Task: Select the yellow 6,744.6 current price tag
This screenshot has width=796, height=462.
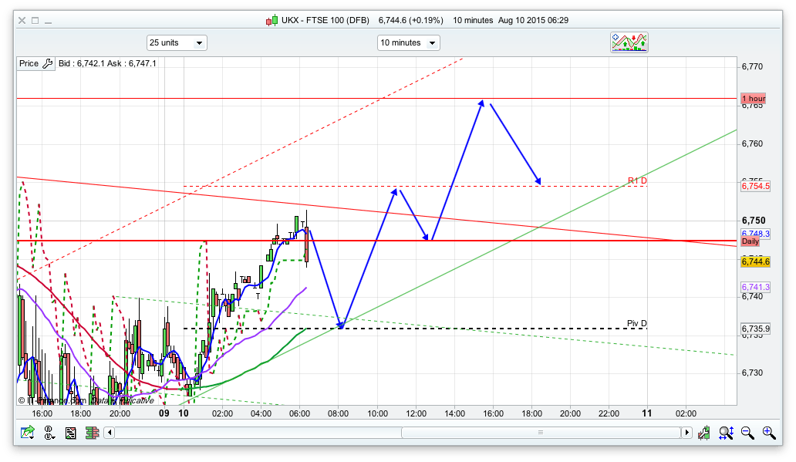Action: click(x=755, y=262)
